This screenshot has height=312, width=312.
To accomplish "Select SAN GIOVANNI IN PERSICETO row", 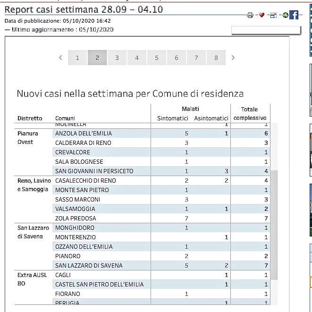I will point(94,171).
